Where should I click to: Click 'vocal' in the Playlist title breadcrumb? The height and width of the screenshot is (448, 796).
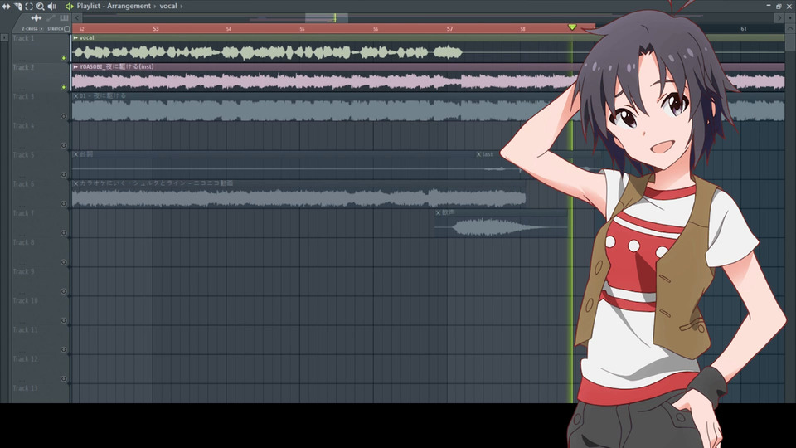[168, 6]
